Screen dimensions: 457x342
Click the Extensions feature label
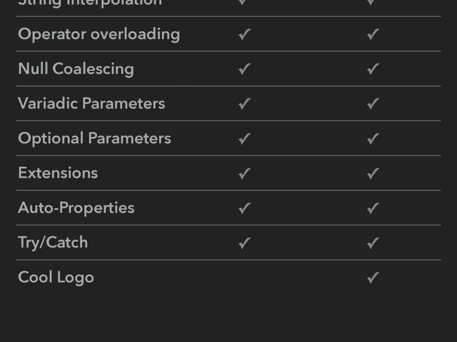coord(58,173)
